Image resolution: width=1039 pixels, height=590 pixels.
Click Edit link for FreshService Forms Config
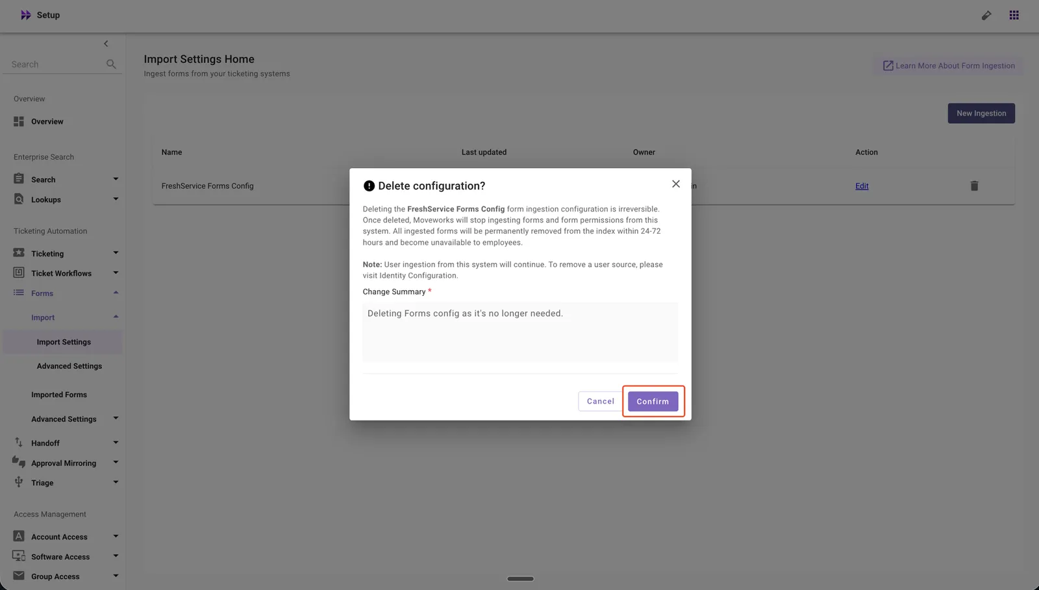tap(862, 186)
